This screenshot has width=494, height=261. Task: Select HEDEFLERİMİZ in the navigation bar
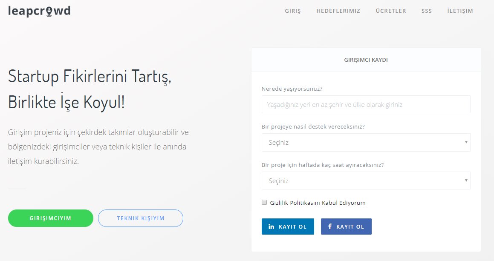[338, 11]
